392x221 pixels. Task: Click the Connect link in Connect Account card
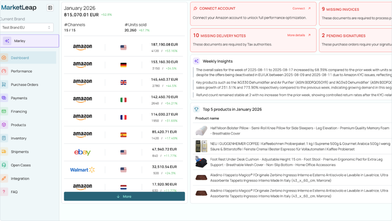tap(301, 8)
